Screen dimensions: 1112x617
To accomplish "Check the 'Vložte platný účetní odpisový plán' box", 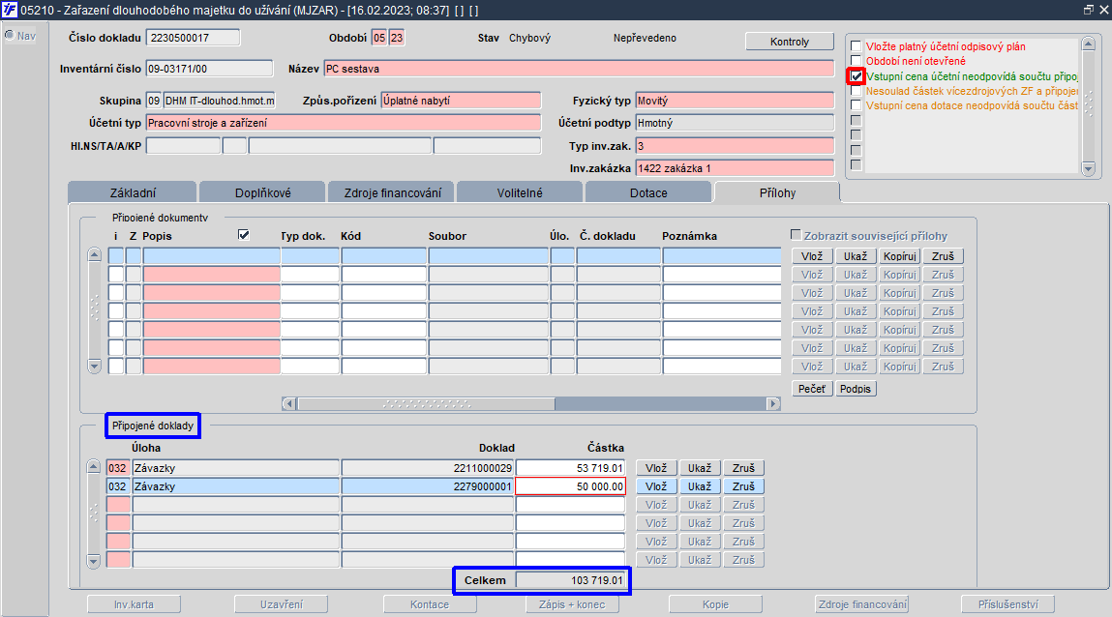I will tap(856, 46).
